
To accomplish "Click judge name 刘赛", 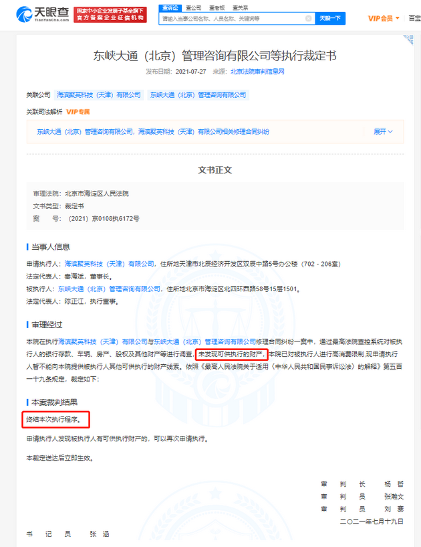I will pos(394,510).
